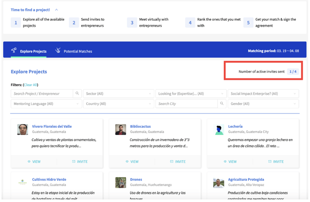The image size is (310, 202).
Task: Open the Looking for (Expertise) dropdown
Action: click(190, 94)
